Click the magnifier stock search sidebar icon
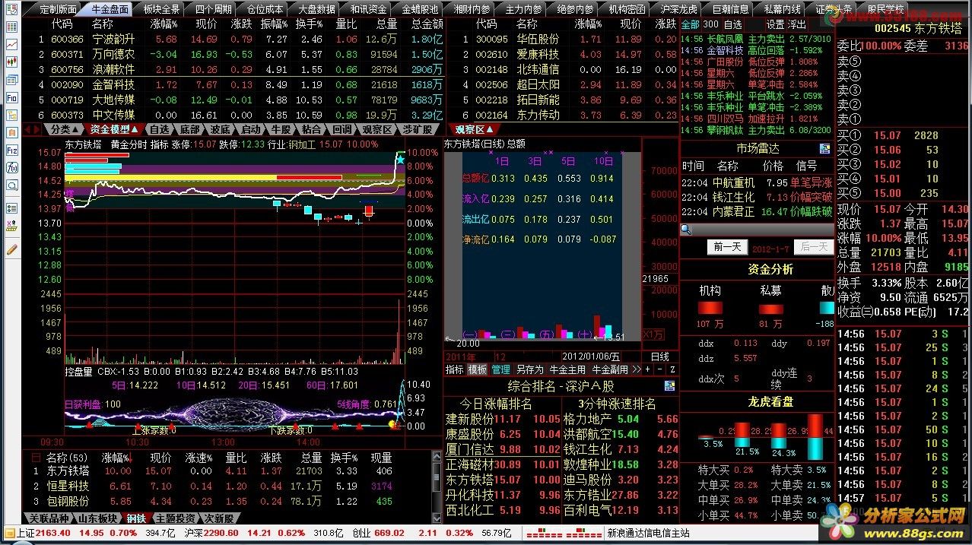The height and width of the screenshot is (545, 972). click(x=11, y=185)
